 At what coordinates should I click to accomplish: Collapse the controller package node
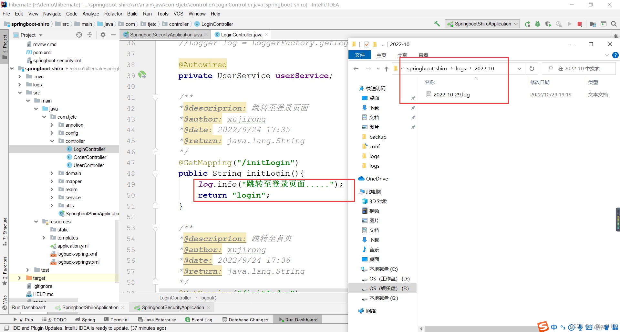[52, 141]
